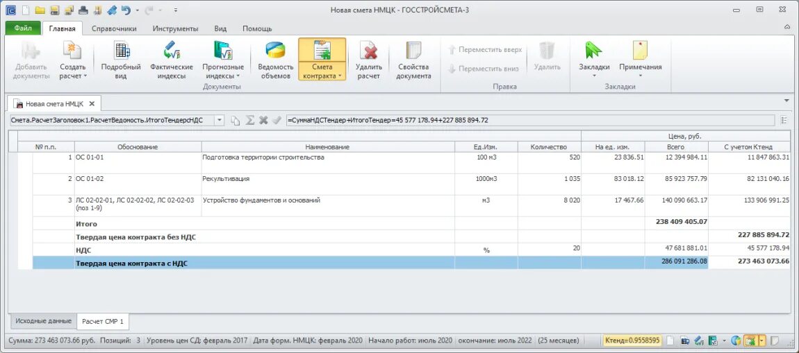Select cell Рекультивация
Screen dimensions: 799x353
tap(328, 184)
